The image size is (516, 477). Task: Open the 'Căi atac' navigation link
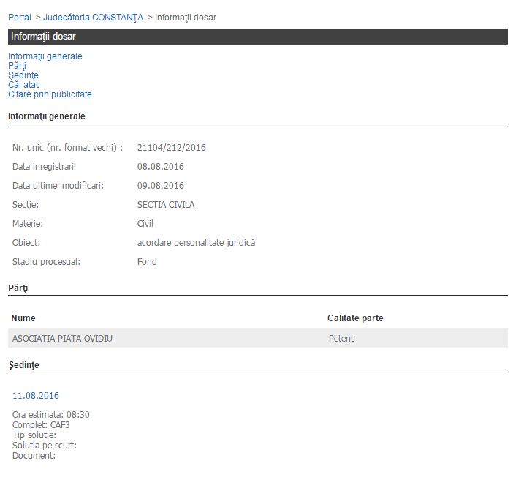point(24,85)
